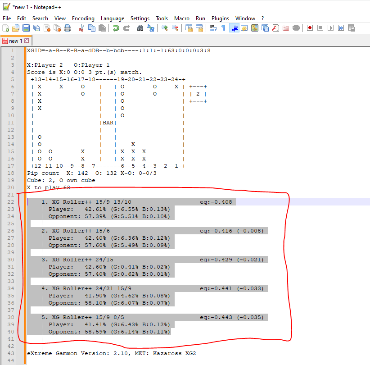Toggle the highlighted indent guide button

[x=234, y=28]
